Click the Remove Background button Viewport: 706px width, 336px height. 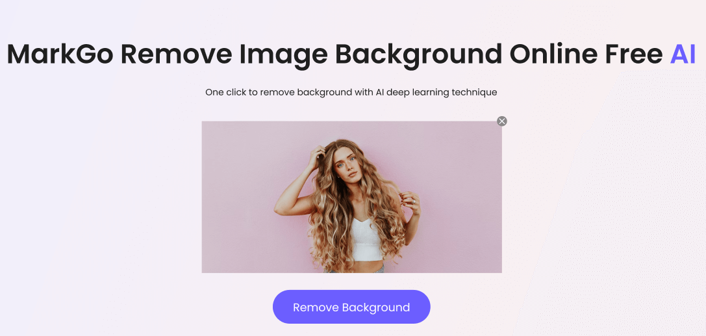tap(351, 307)
